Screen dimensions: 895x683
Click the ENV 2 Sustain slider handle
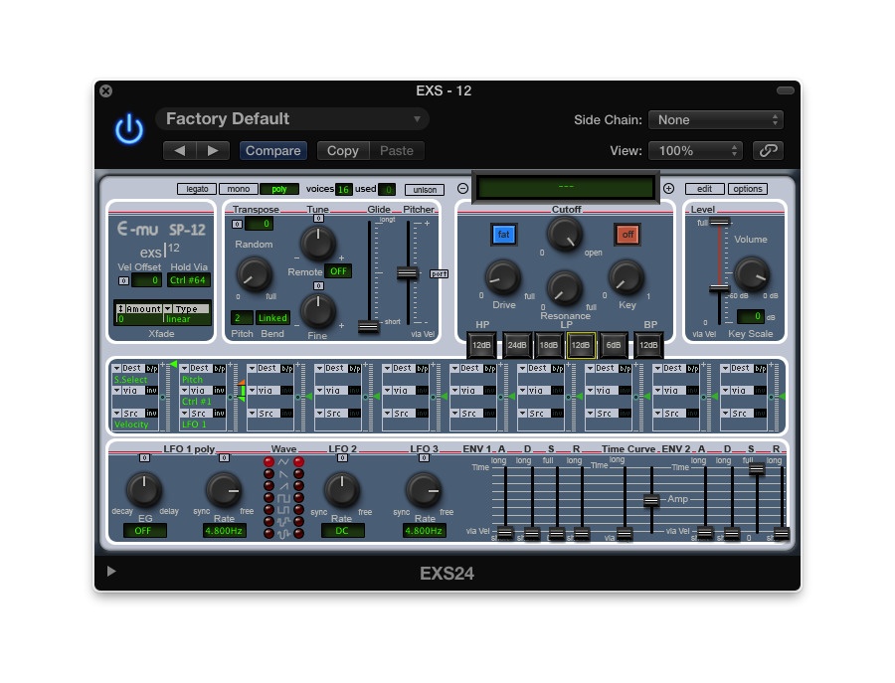(757, 469)
